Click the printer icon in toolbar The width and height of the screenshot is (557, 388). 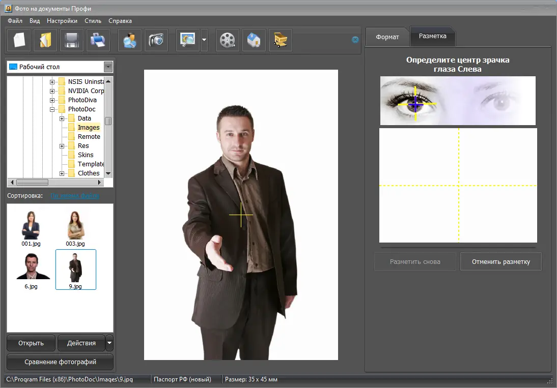coord(98,40)
